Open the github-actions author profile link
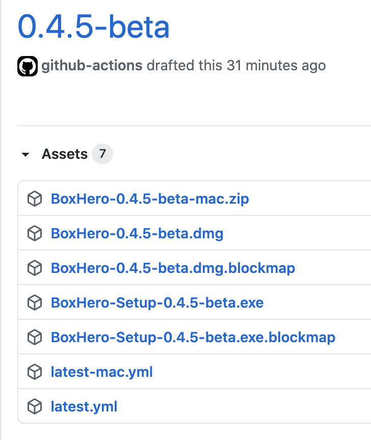371x440 pixels. click(92, 66)
